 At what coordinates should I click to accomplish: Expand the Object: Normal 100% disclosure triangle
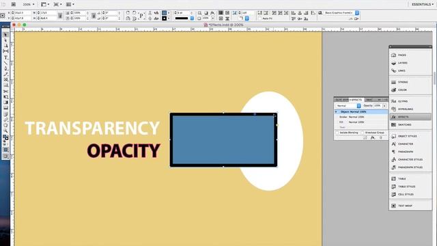[336, 112]
